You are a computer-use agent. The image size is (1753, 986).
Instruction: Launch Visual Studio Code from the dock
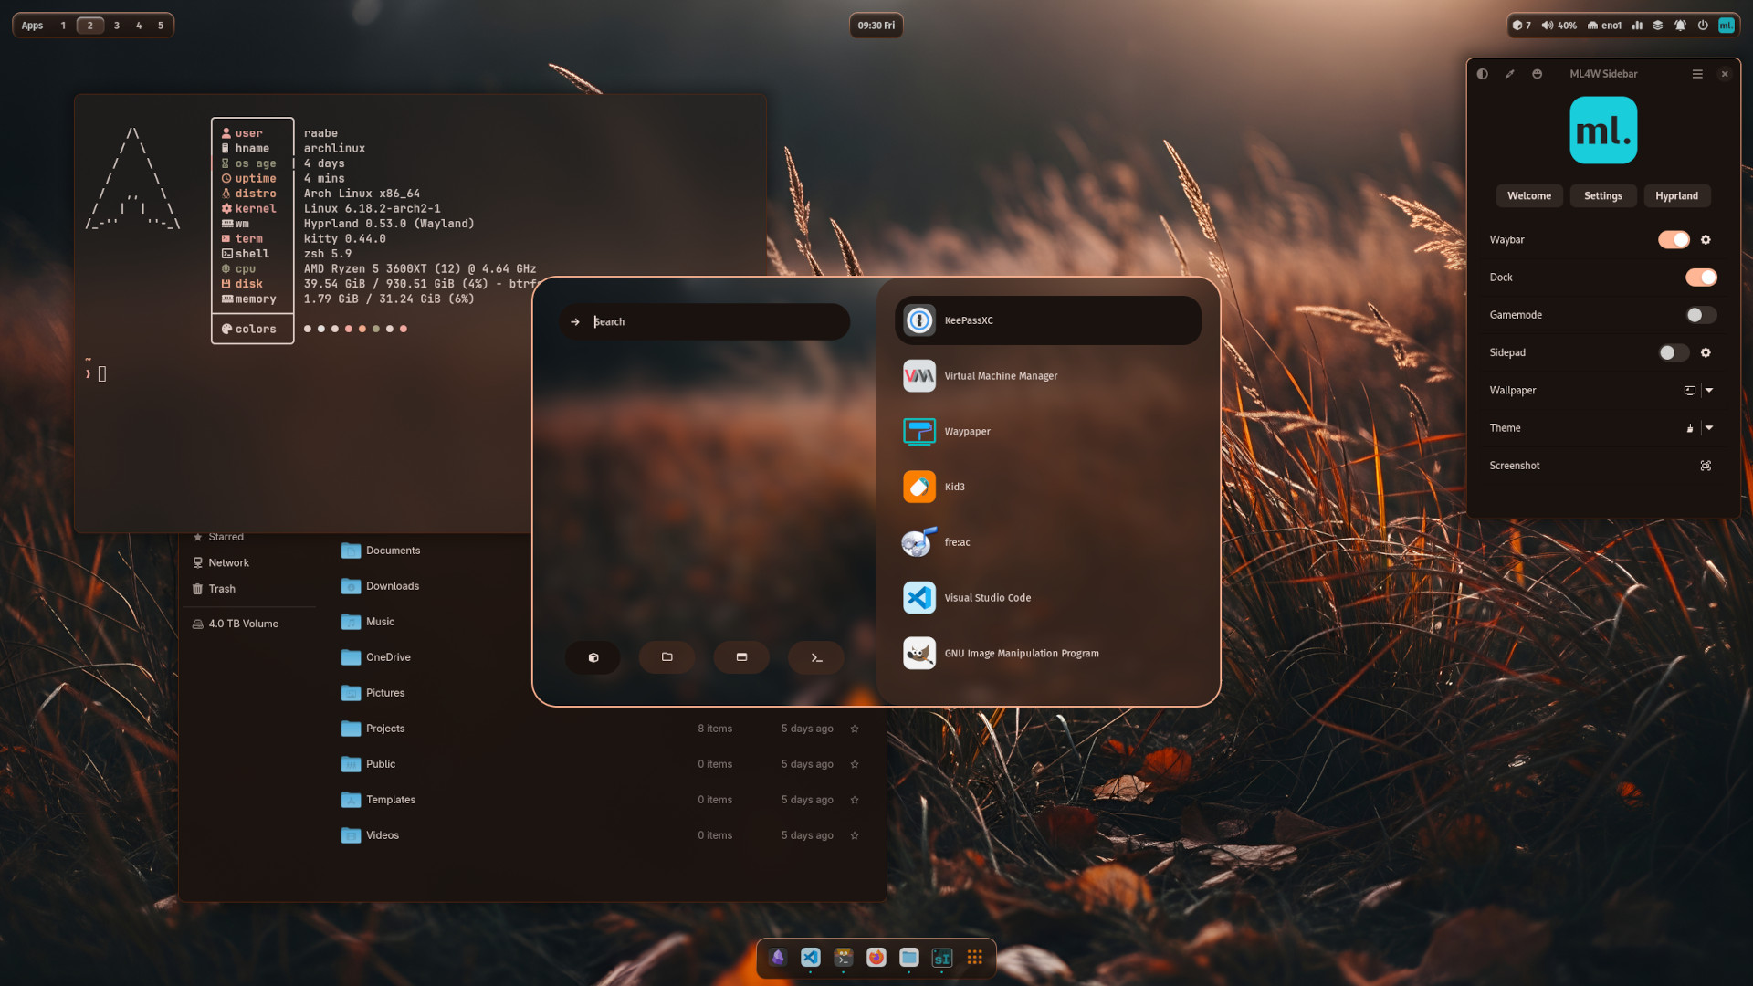tap(810, 958)
